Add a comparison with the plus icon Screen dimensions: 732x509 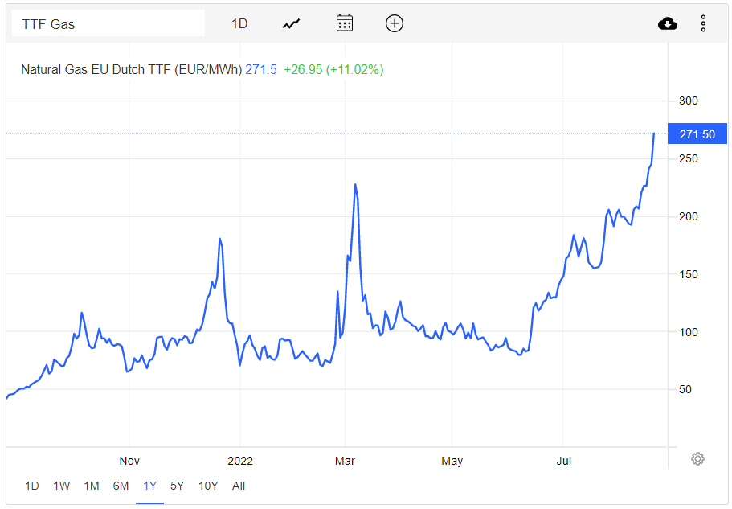(x=395, y=23)
